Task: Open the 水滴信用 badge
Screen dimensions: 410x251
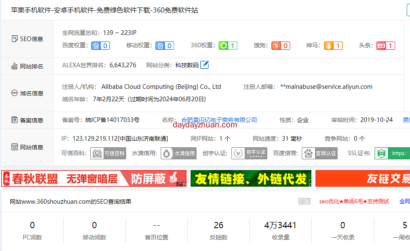Action: tap(179, 153)
